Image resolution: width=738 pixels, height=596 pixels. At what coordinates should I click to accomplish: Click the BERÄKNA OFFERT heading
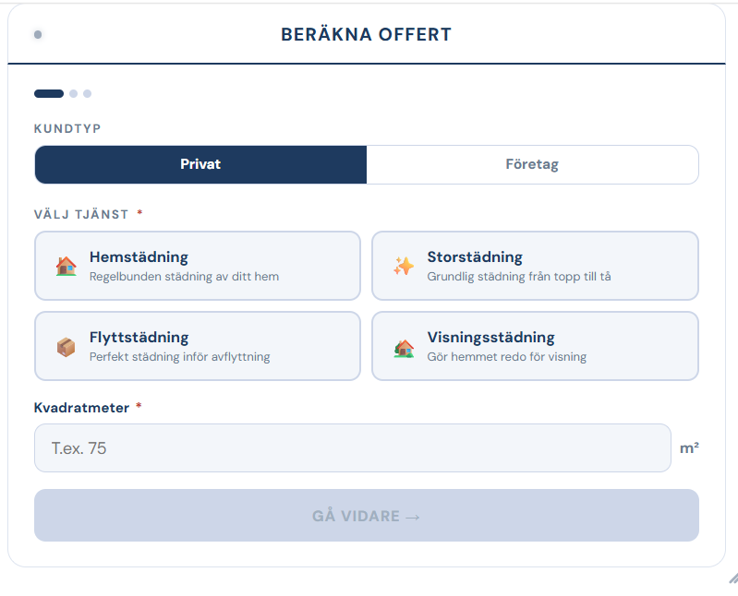pyautogui.click(x=366, y=34)
